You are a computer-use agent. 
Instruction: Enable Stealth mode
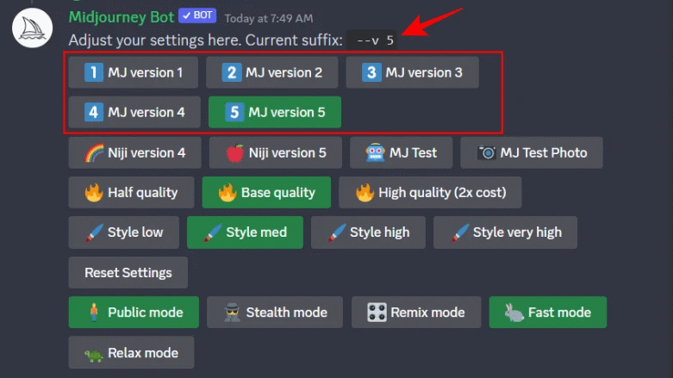[x=275, y=313]
